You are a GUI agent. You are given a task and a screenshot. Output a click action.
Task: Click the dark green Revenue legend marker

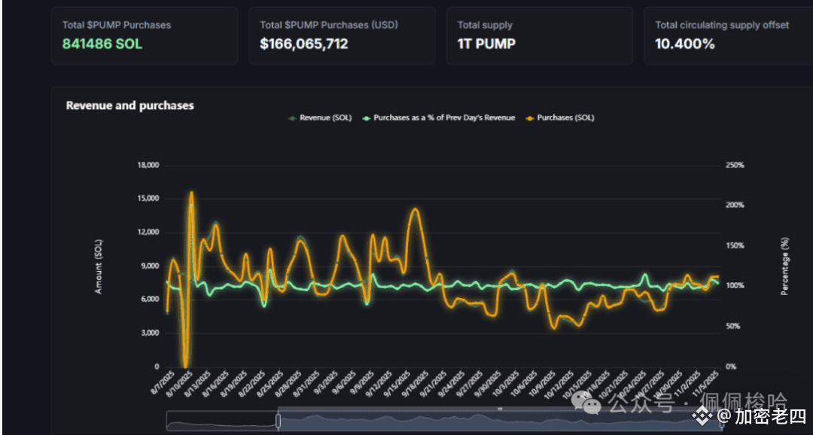click(x=292, y=117)
